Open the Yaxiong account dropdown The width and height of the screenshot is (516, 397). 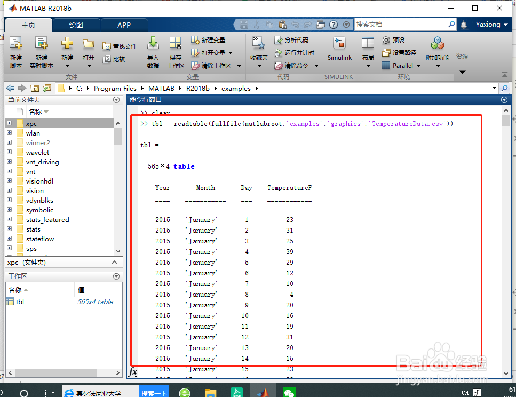pyautogui.click(x=491, y=25)
